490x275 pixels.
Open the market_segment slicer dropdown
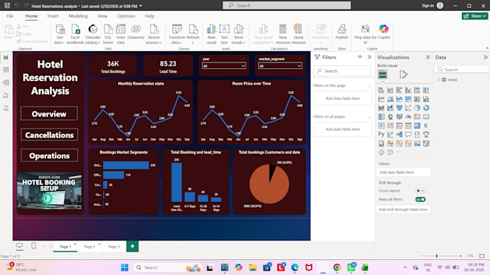pyautogui.click(x=280, y=66)
